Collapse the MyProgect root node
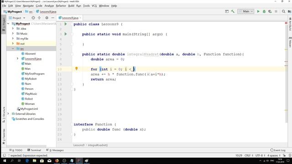Viewport: 292px width, 164px height. [x=8, y=24]
